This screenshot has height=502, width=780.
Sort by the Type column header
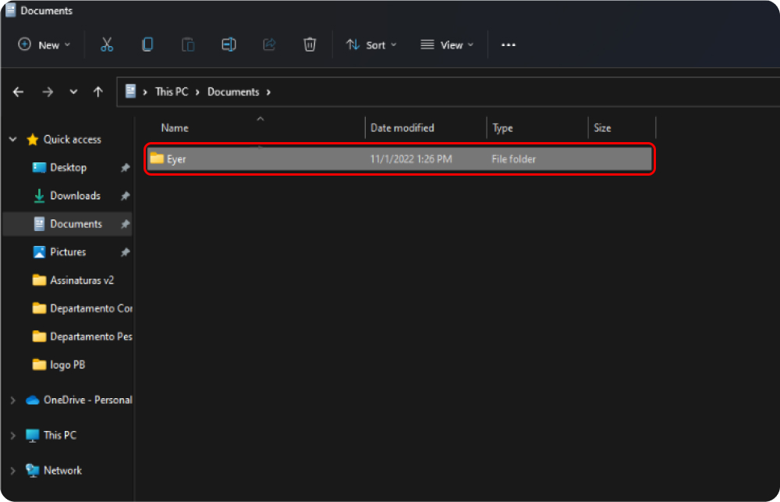[x=502, y=128]
